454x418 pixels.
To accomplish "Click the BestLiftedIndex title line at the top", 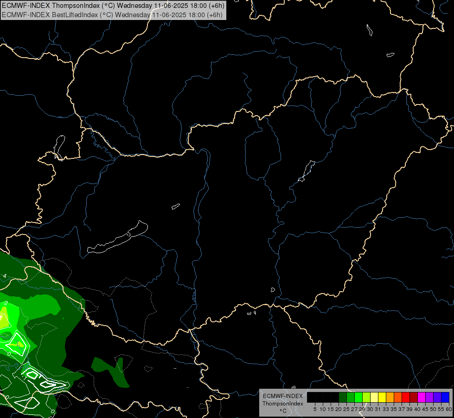I will click(x=112, y=15).
